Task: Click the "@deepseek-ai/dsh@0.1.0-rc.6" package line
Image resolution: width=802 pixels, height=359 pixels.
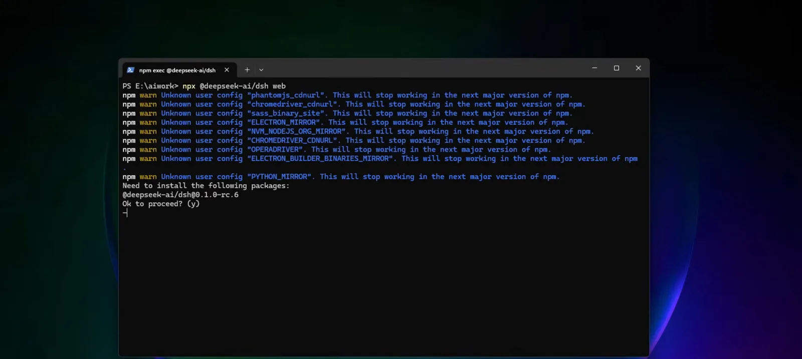Action: [180, 195]
